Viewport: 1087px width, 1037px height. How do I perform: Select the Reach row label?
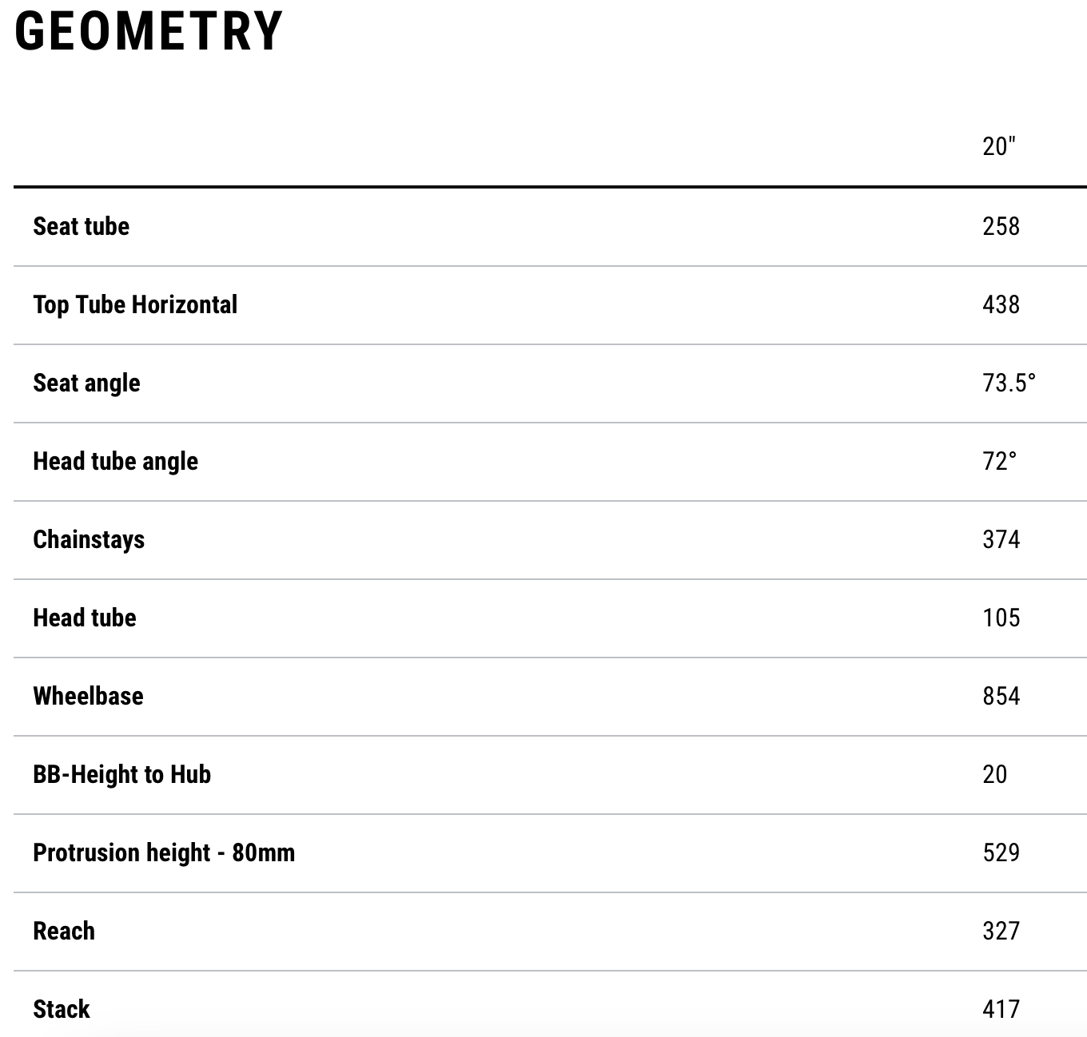pos(64,931)
